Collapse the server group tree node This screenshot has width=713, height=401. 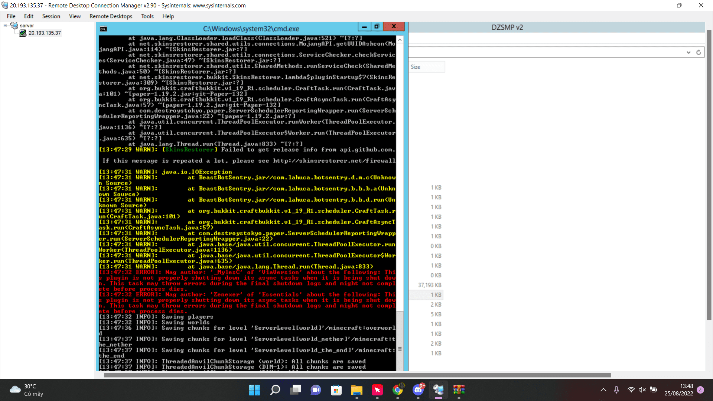(x=5, y=26)
